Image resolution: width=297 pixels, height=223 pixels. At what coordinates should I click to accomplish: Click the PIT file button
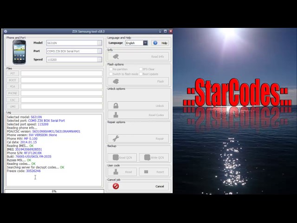(13, 73)
